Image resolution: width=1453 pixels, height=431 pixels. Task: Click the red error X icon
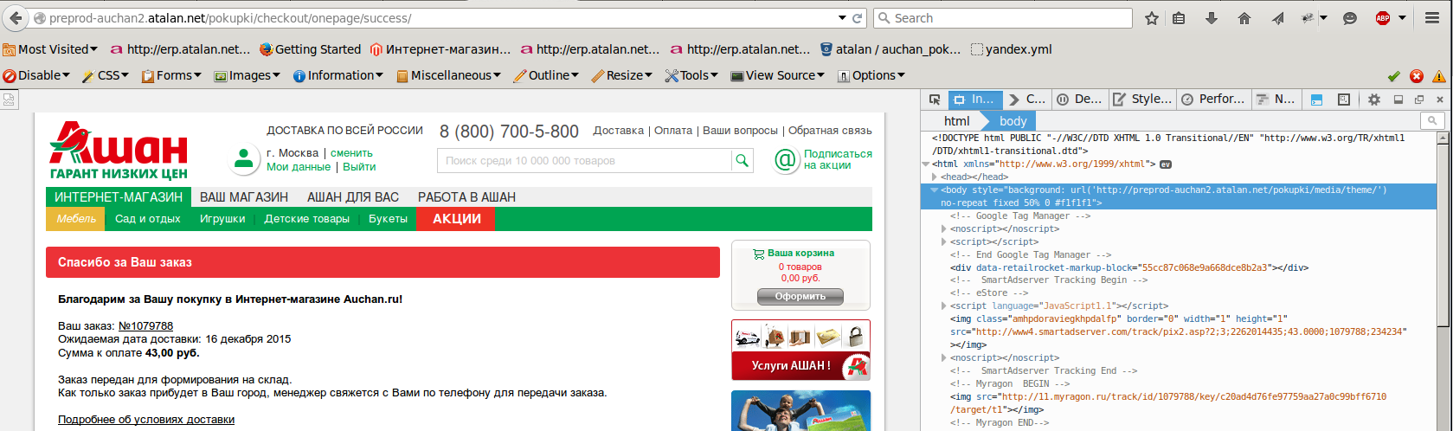coord(1417,76)
